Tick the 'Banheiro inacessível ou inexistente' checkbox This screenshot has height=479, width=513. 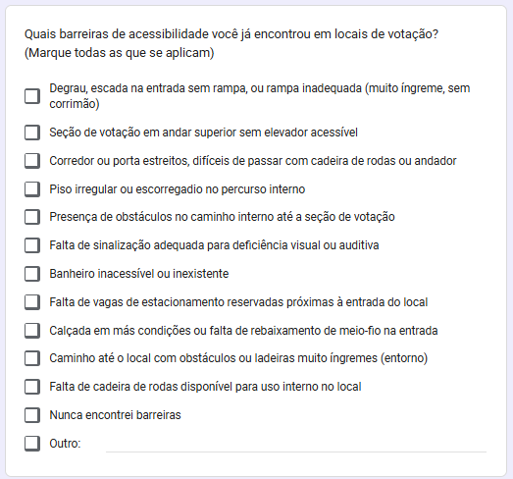click(x=32, y=274)
